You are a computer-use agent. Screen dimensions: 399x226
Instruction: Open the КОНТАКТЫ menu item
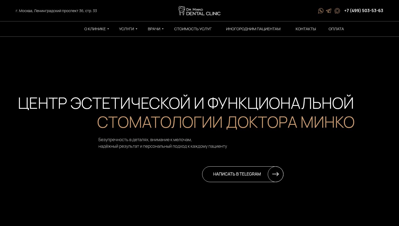pos(306,29)
